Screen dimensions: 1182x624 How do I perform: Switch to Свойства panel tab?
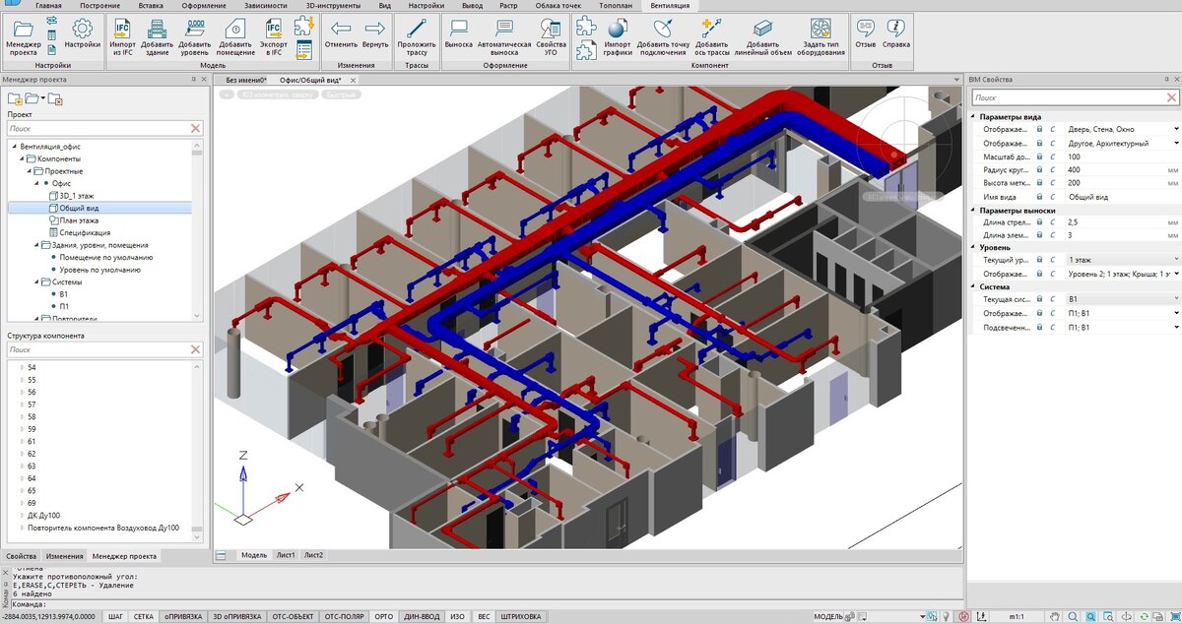click(22, 556)
